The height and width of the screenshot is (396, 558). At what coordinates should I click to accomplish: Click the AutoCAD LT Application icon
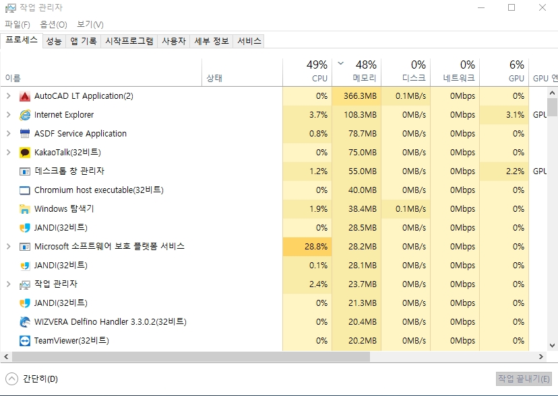click(x=25, y=96)
